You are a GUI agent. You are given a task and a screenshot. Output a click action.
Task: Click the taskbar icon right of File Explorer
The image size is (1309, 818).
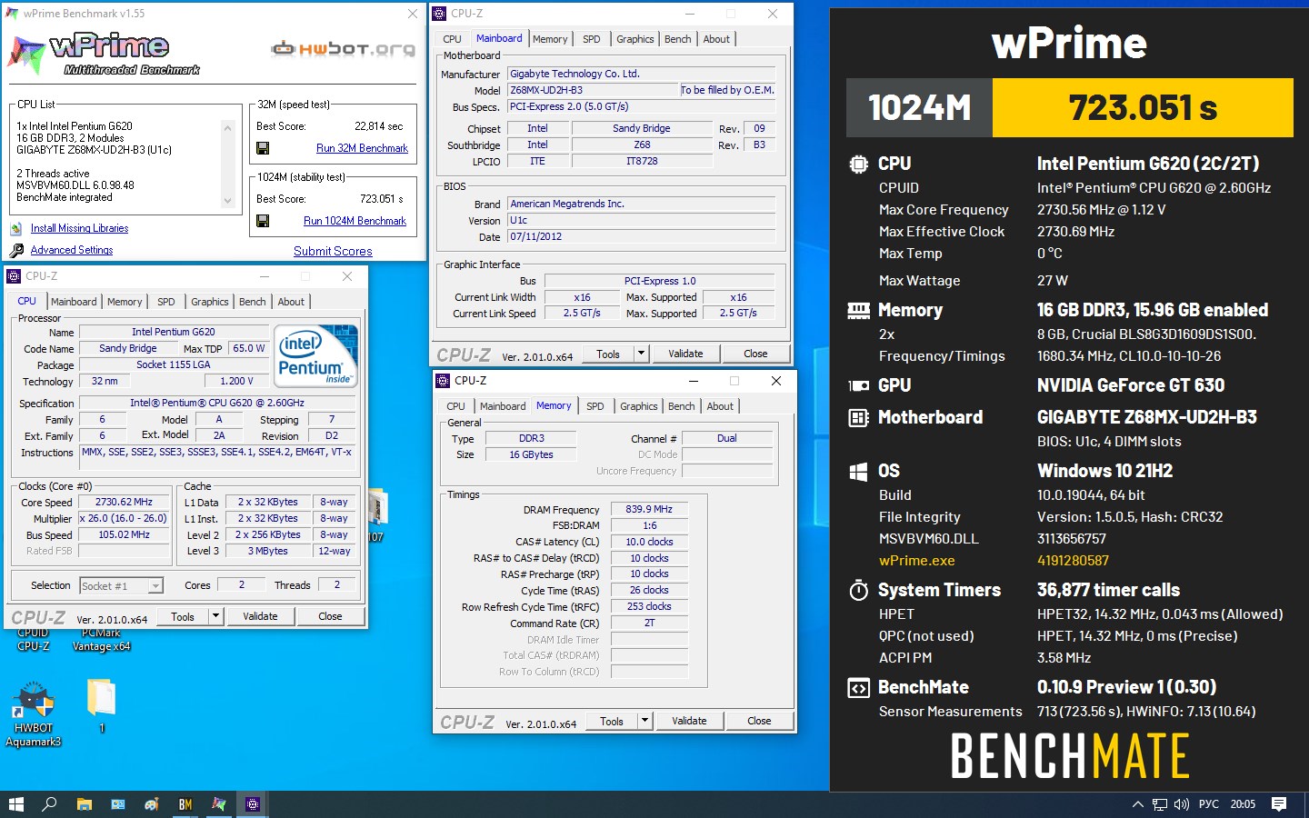coord(117,804)
